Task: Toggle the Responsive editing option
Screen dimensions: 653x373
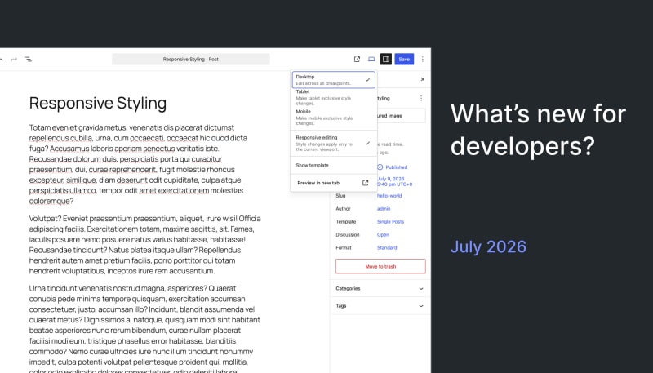Action: coord(334,143)
